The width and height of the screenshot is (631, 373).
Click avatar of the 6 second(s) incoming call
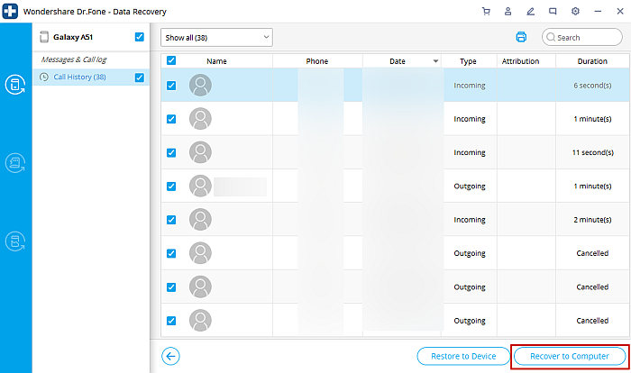point(200,85)
